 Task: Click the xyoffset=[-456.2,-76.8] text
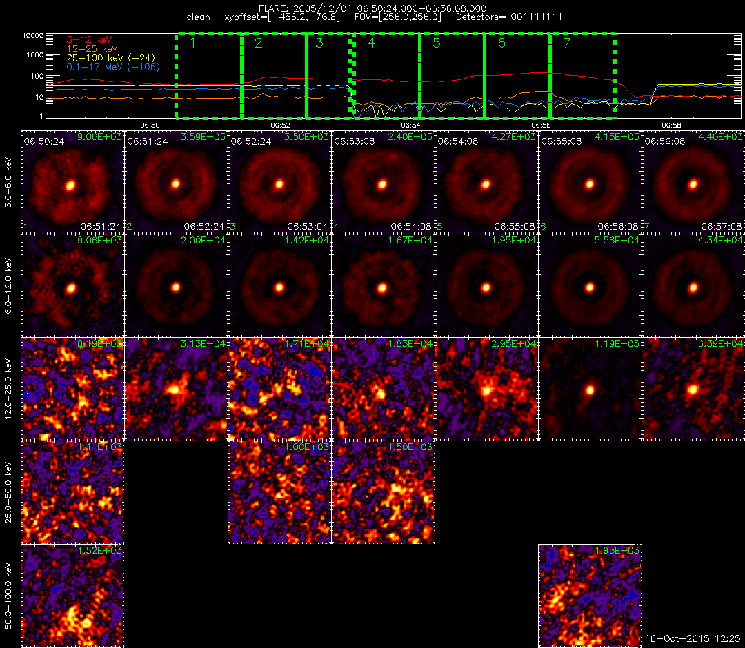282,17
